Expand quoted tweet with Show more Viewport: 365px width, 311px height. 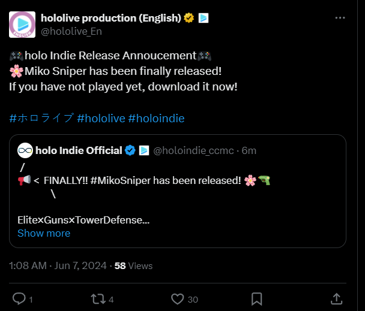coord(44,233)
